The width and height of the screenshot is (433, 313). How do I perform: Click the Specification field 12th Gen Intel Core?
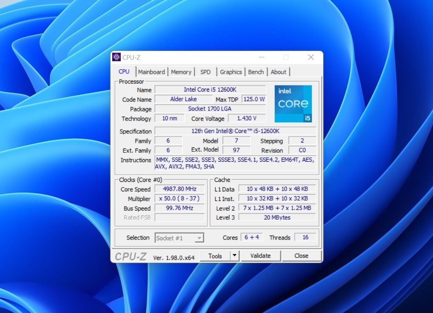tap(235, 131)
